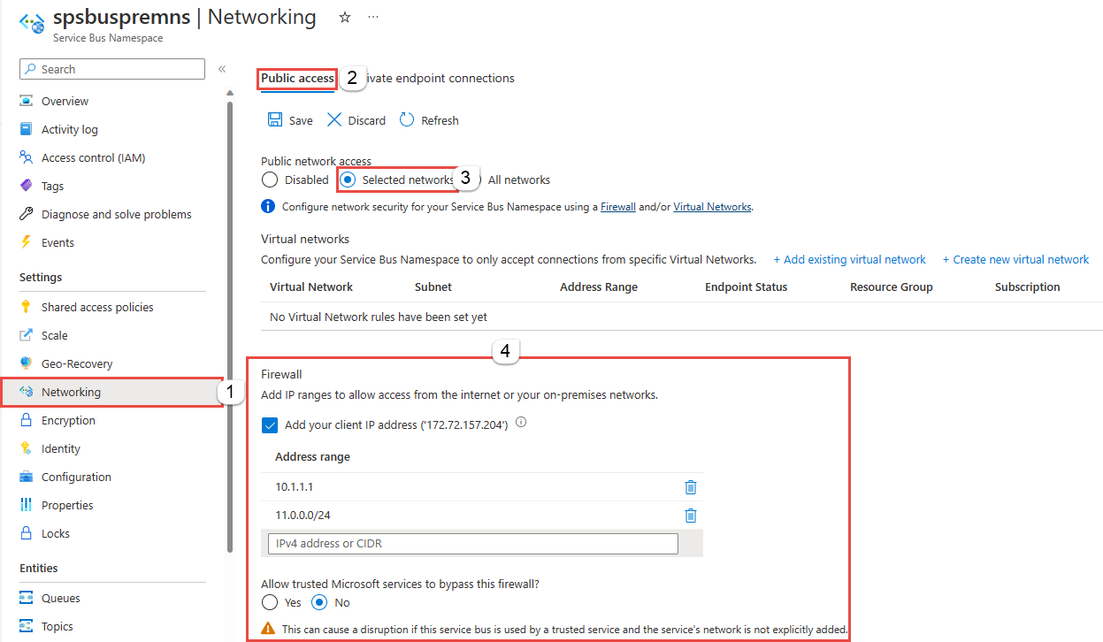
Task: Open the Private endpoint connections tab
Action: 440,78
